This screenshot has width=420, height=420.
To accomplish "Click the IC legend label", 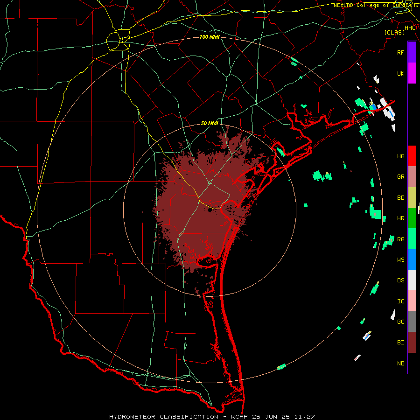I will pos(400,301).
